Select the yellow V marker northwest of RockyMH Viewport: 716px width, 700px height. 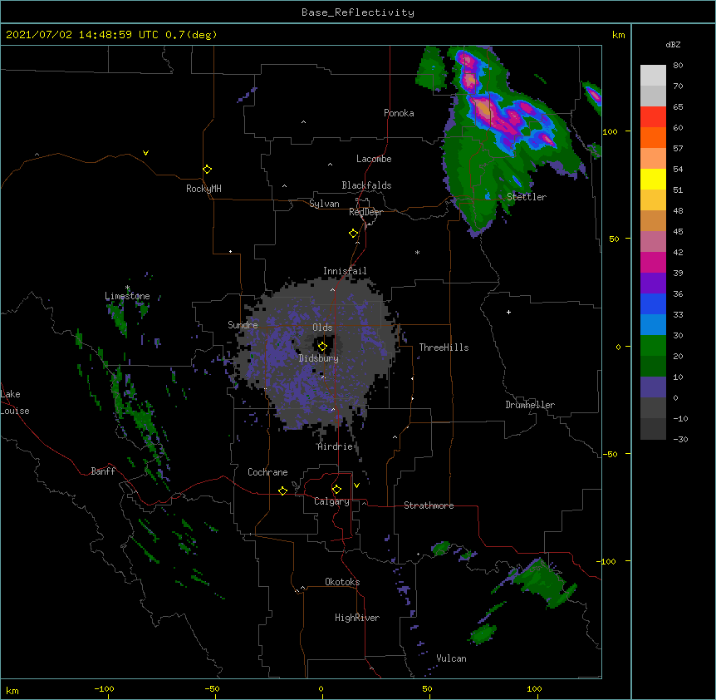tap(145, 153)
